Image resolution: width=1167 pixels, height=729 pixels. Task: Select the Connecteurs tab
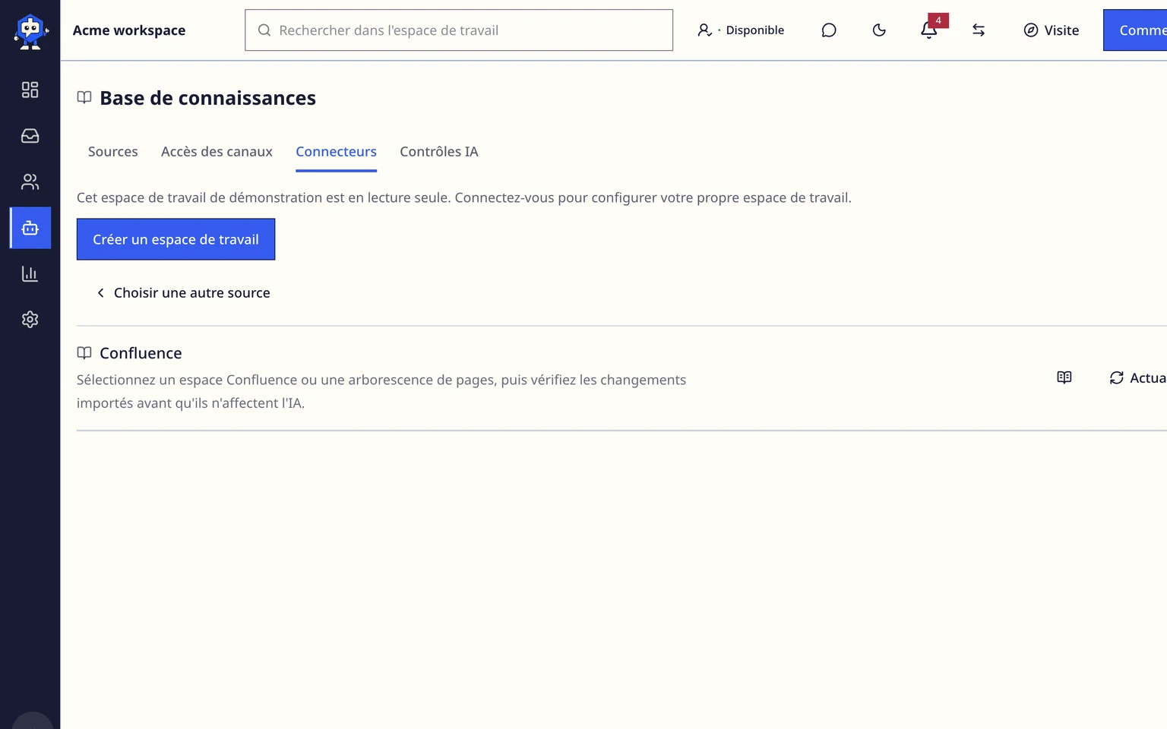[336, 151]
